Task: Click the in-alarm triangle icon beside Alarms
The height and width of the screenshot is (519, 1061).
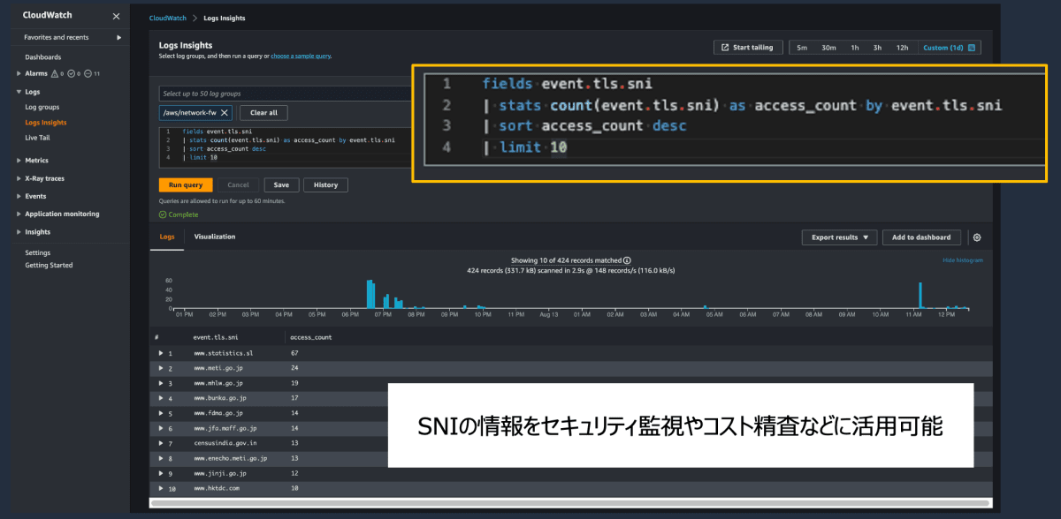Action: [55, 73]
